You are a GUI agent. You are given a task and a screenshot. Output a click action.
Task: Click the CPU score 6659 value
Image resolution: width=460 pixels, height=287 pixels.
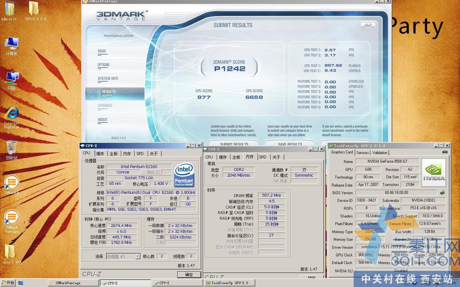(254, 97)
